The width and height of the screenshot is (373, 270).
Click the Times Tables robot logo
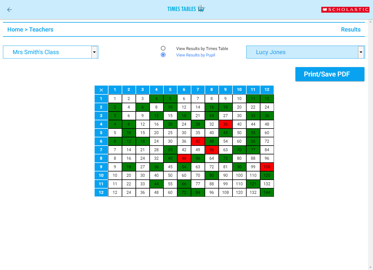coord(186,9)
